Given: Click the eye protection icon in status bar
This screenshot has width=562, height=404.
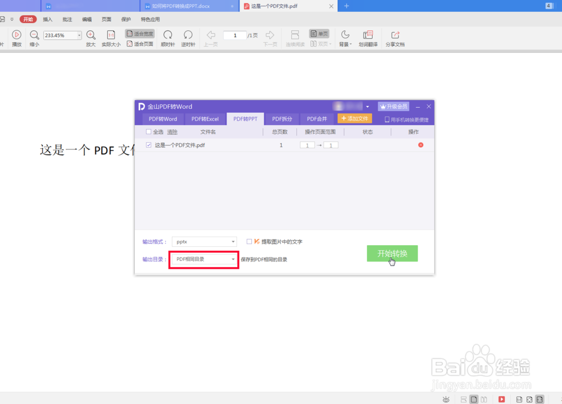Looking at the screenshot, I should coord(446,400).
